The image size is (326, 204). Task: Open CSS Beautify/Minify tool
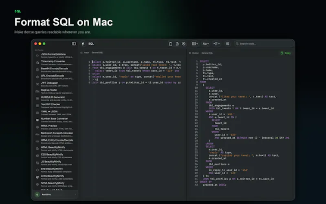[55, 156]
